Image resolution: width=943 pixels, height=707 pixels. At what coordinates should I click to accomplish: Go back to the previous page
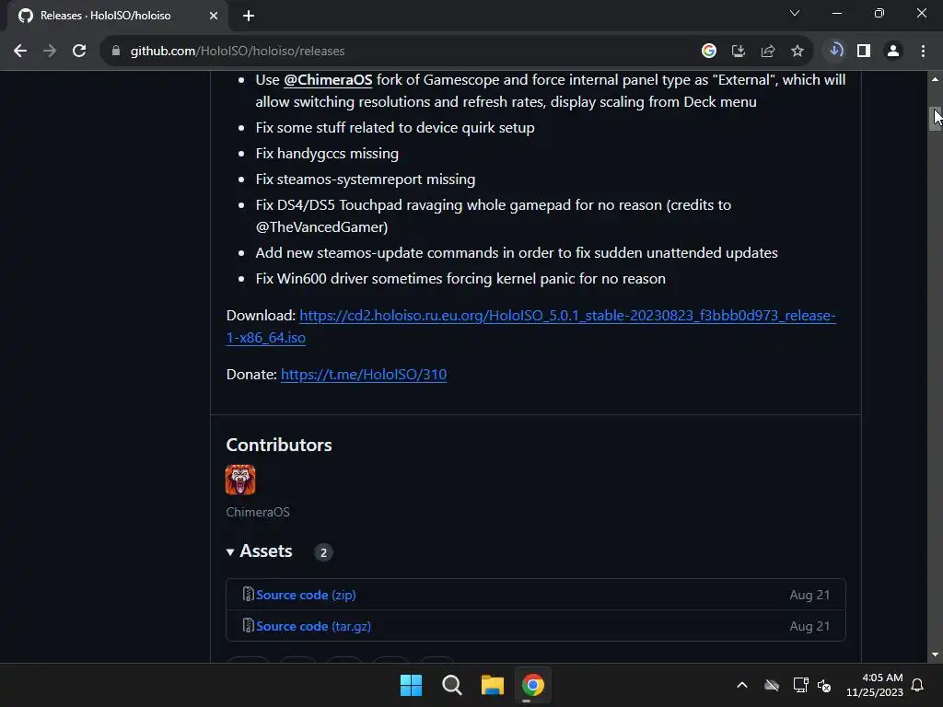(x=20, y=52)
